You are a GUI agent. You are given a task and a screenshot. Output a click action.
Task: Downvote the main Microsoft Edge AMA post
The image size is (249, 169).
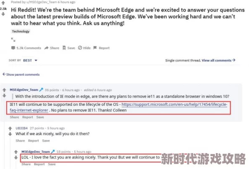click(3, 14)
